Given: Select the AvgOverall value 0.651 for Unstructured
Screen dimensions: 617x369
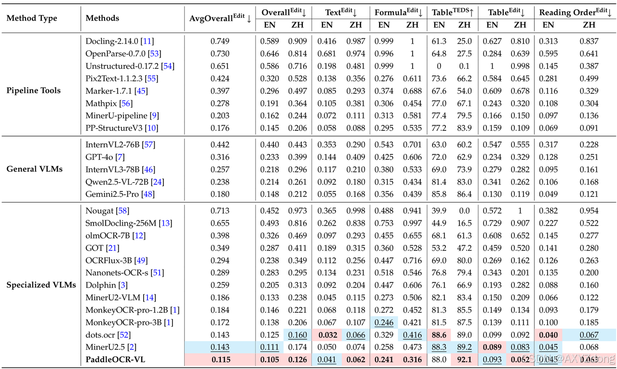Looking at the screenshot, I should click(220, 66).
